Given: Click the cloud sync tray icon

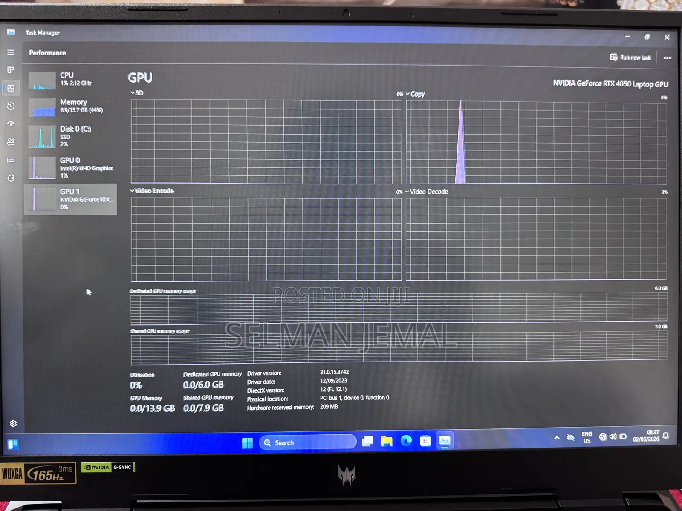Looking at the screenshot, I should coord(570,438).
